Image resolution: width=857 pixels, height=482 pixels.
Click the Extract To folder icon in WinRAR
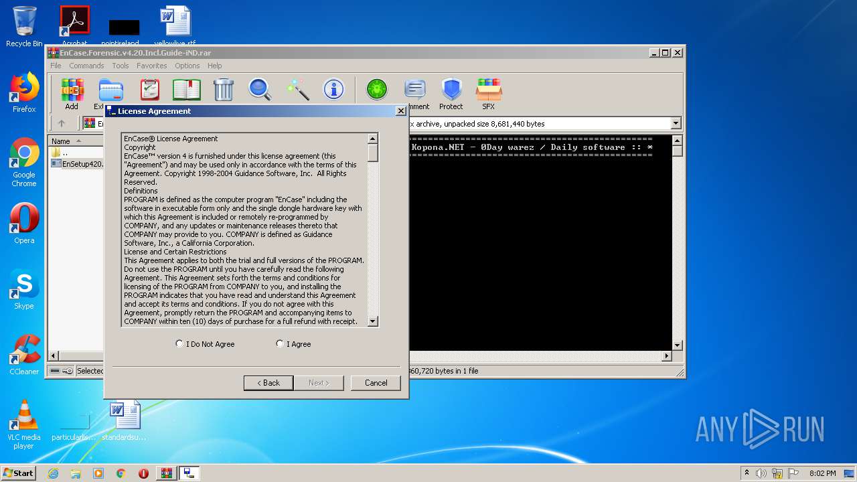(x=110, y=90)
